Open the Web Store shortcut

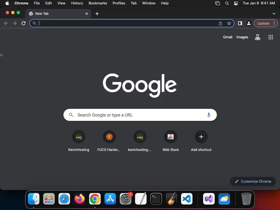171,141
